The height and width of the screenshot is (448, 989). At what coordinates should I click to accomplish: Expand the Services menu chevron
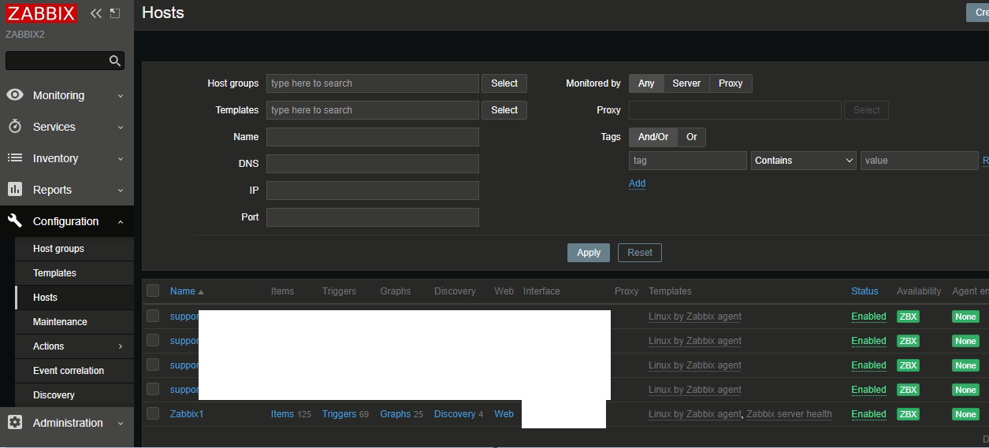tap(121, 128)
